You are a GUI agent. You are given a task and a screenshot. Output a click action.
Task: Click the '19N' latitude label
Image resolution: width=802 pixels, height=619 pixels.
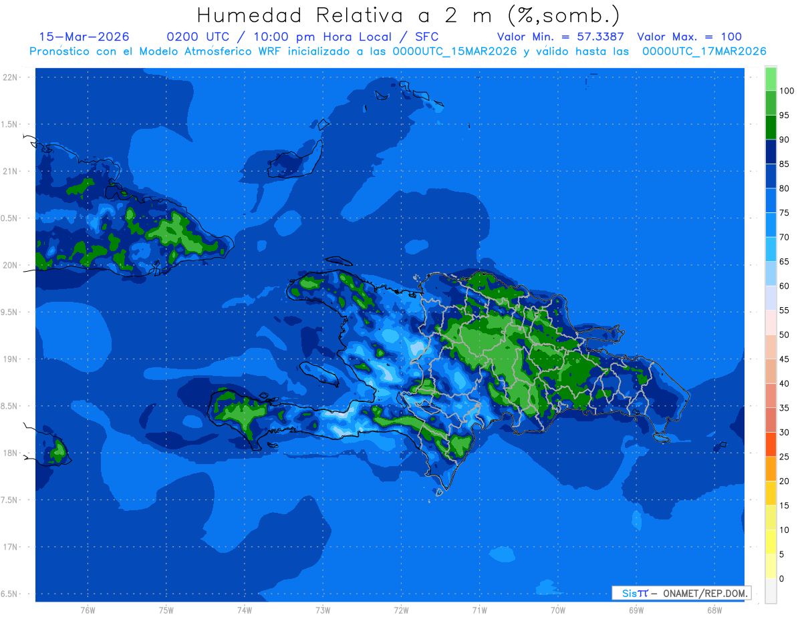click(x=10, y=359)
